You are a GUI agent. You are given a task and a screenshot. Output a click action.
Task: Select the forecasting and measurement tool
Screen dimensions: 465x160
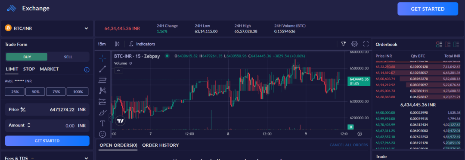pos(102,102)
